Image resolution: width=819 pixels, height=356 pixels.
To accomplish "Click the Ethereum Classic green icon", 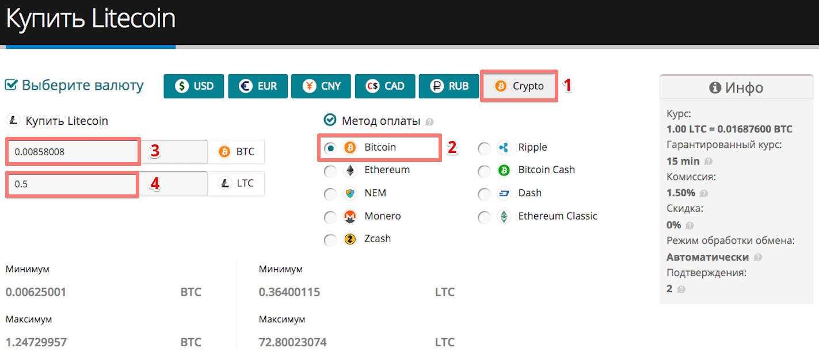I will coord(504,217).
